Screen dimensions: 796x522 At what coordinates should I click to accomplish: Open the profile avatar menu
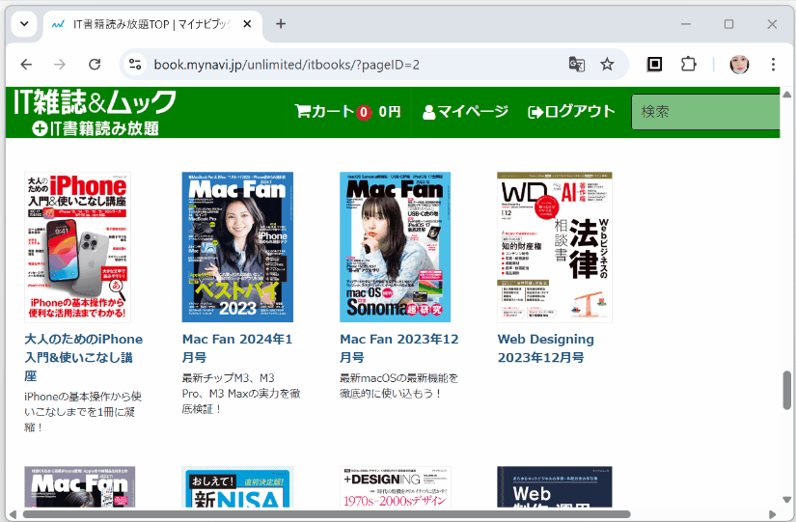(739, 65)
